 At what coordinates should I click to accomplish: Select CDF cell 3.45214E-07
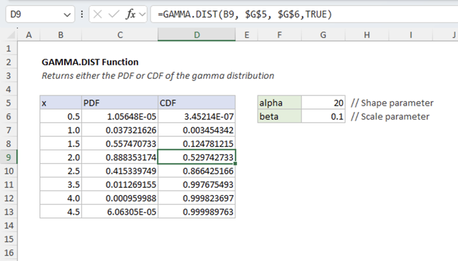196,117
